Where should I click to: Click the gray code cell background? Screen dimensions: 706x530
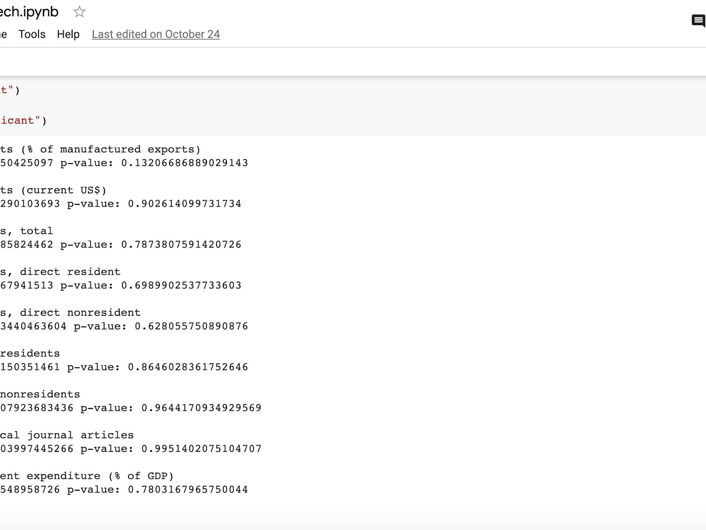(x=341, y=107)
